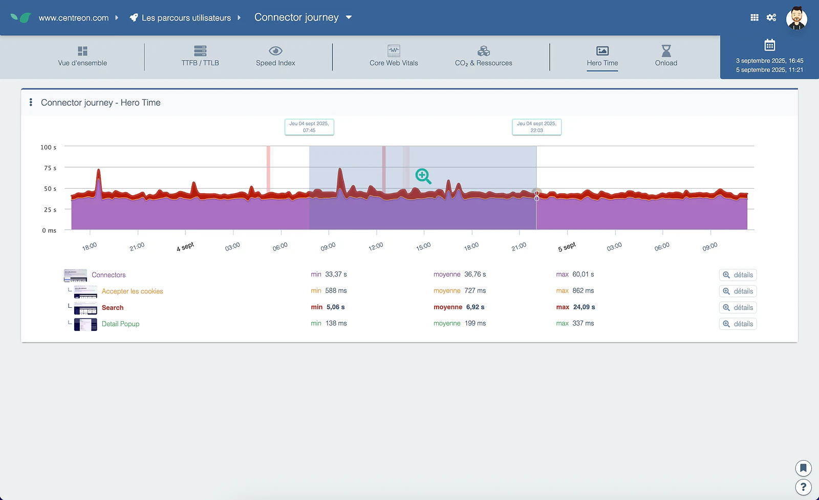Open the settings gears icon
The height and width of the screenshot is (500, 819).
[771, 17]
